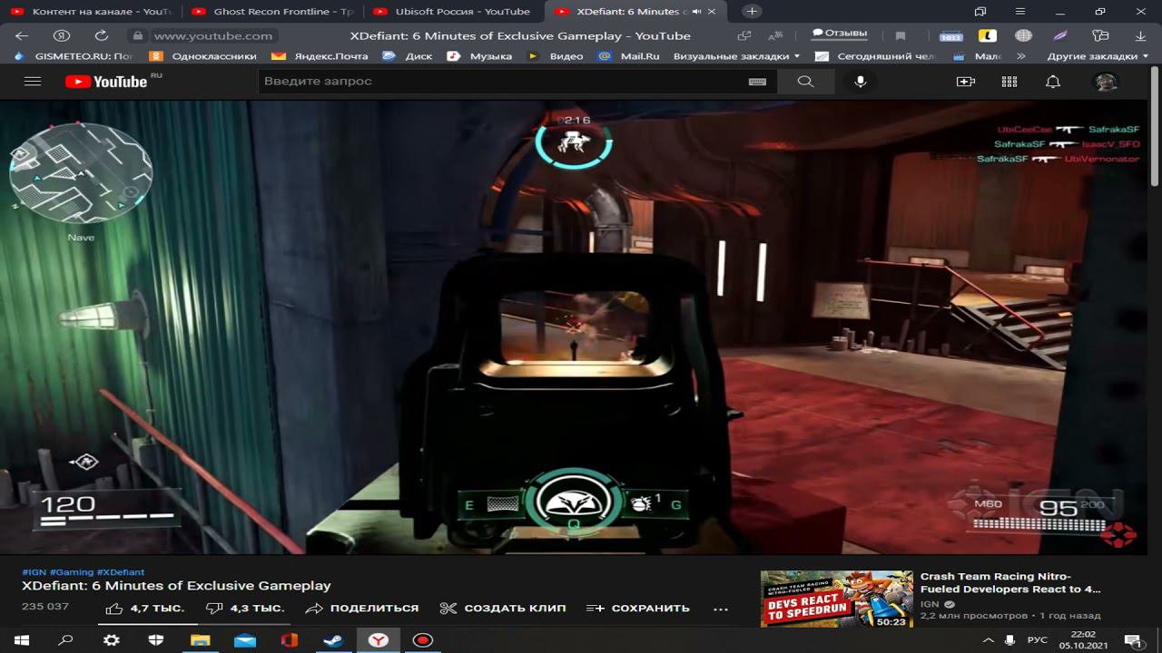Viewport: 1162px width, 653px height.
Task: Go back with the browser arrow
Action: pyautogui.click(x=23, y=35)
